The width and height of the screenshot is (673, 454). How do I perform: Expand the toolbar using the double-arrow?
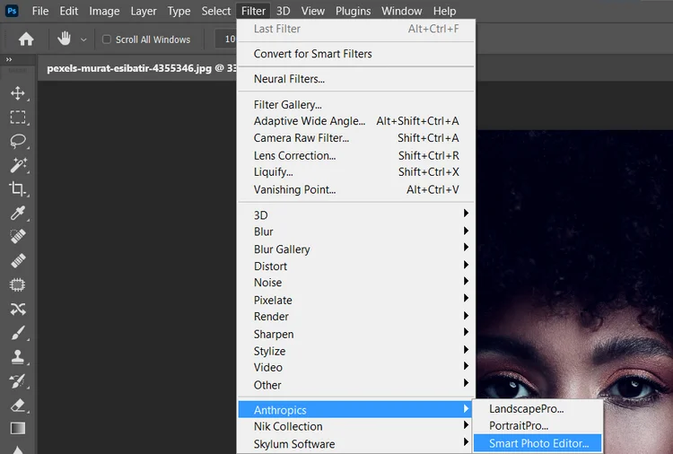9,60
